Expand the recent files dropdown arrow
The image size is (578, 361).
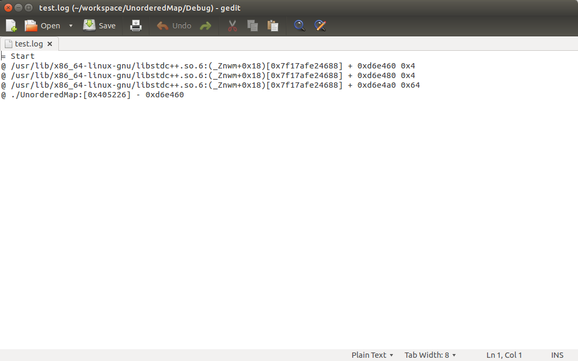(x=71, y=26)
